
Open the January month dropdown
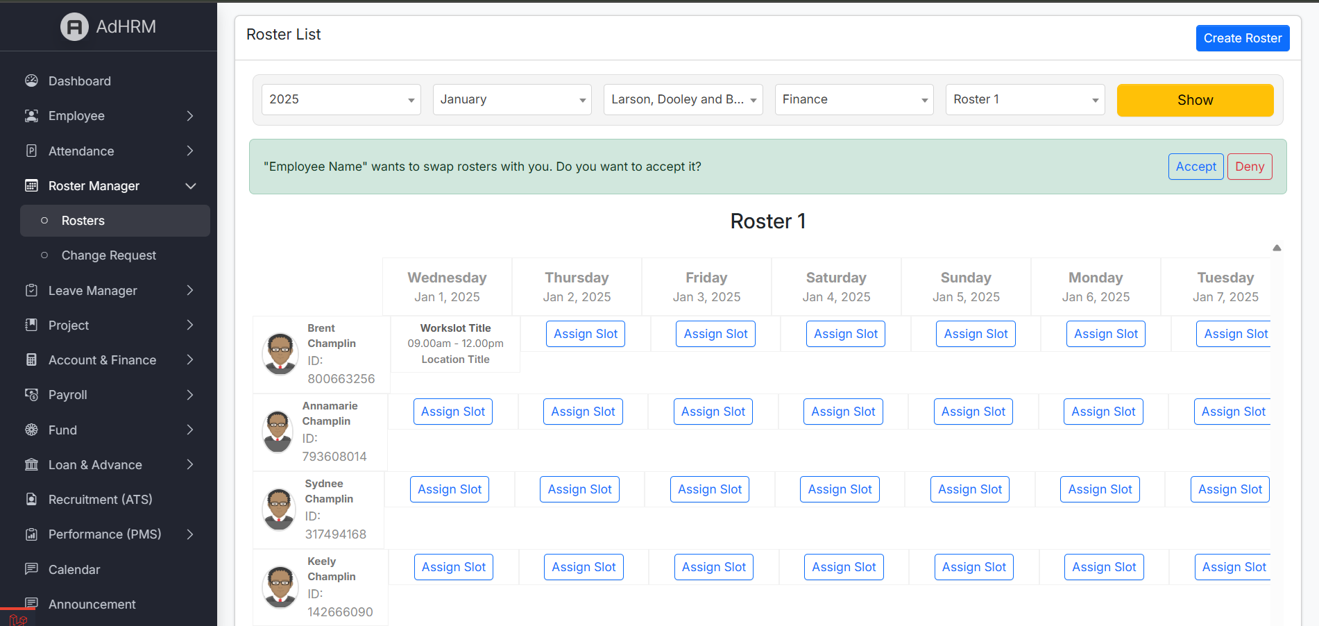click(x=512, y=100)
